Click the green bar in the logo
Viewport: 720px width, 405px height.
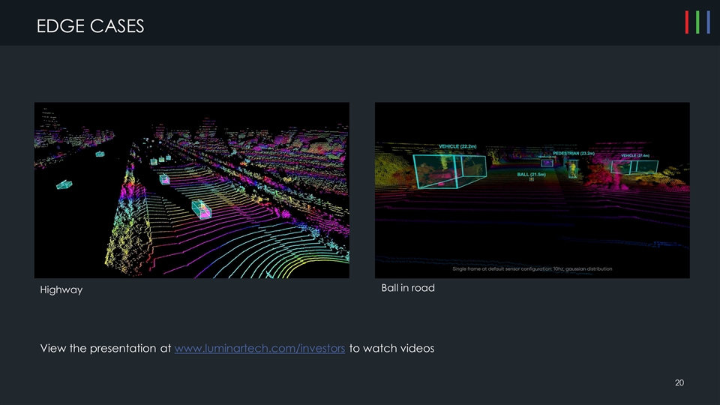pyautogui.click(x=698, y=22)
